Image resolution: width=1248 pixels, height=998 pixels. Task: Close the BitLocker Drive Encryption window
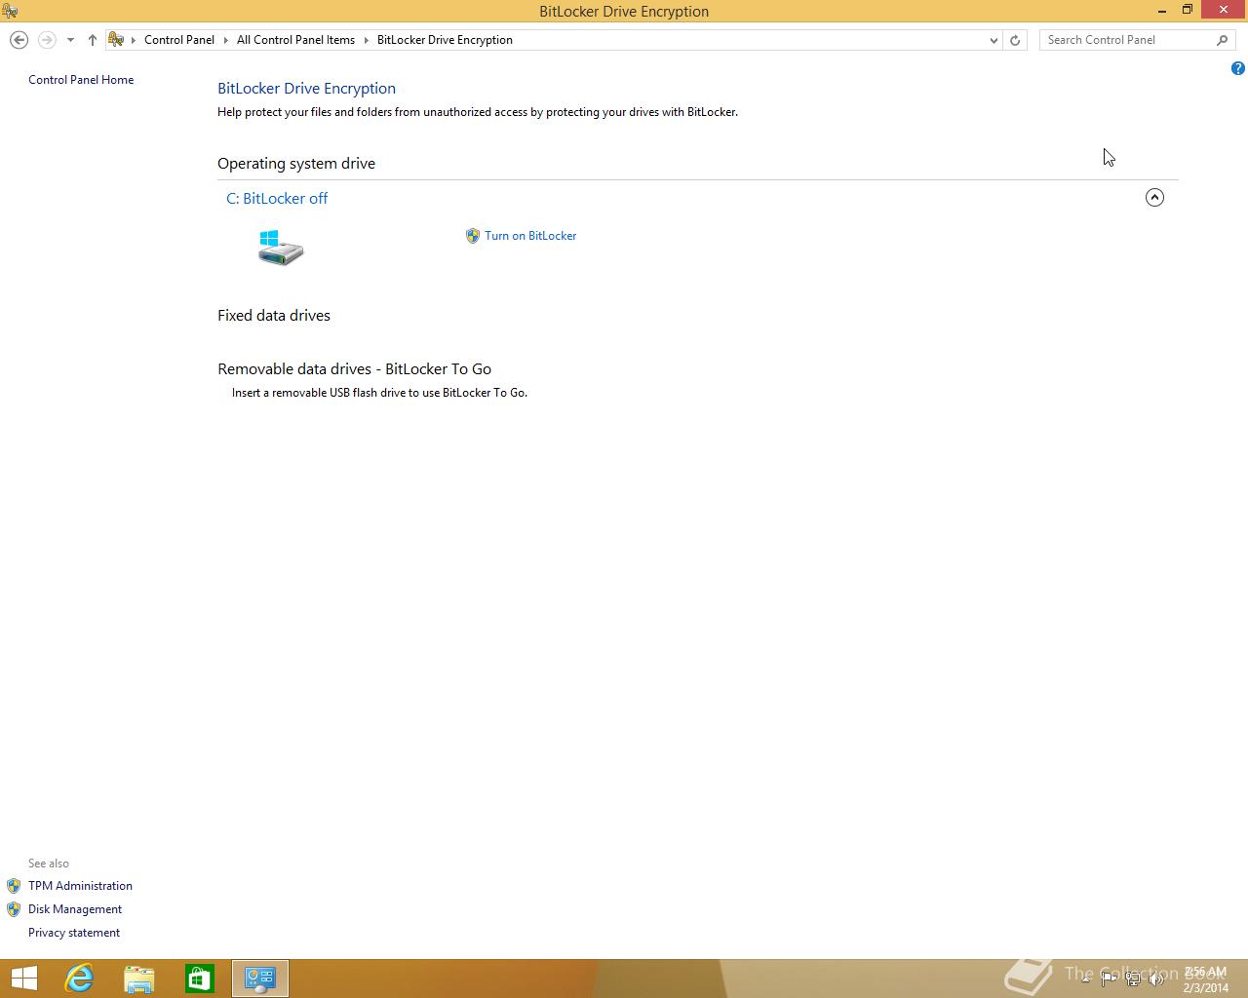click(1224, 11)
